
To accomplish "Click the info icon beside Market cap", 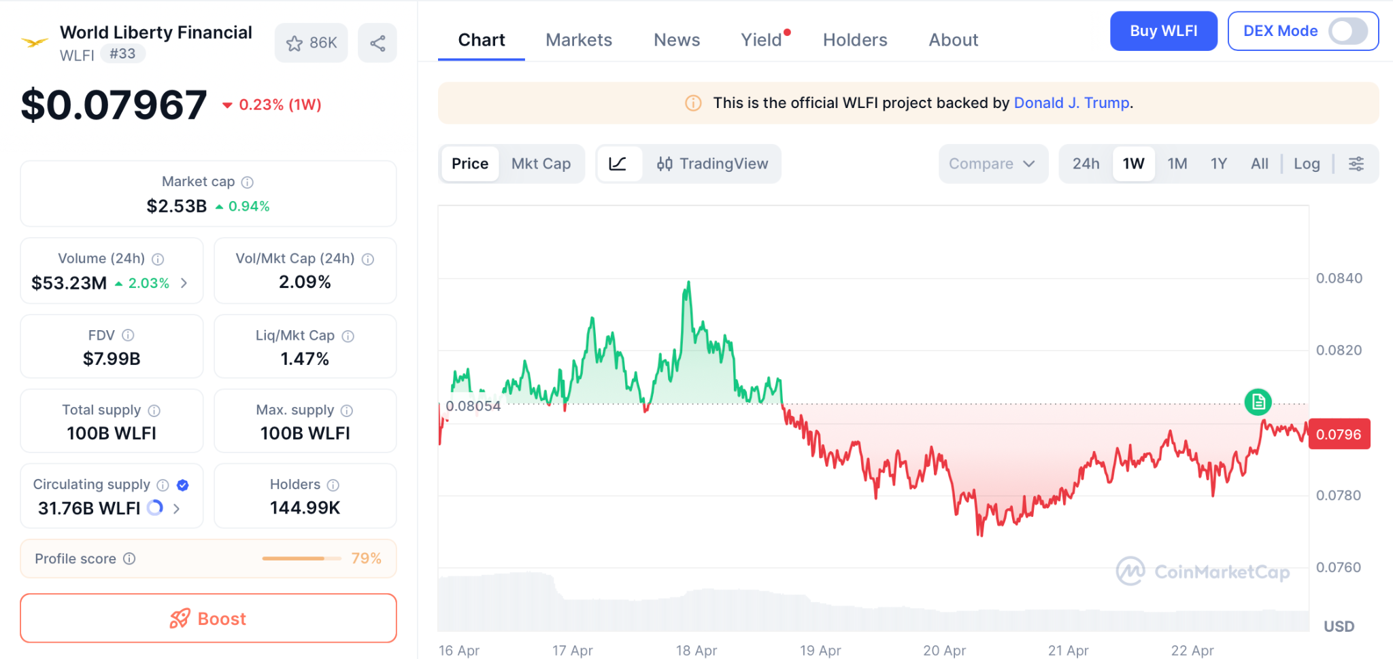I will [x=248, y=182].
